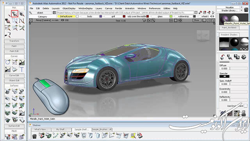Click the Spec. Rolloff value field
This screenshot has width=250, height=141.
tap(224, 84)
